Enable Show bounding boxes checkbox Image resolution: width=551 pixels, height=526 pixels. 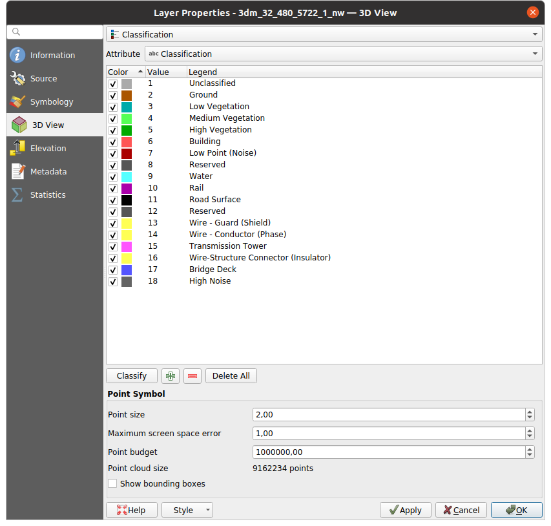tap(112, 483)
